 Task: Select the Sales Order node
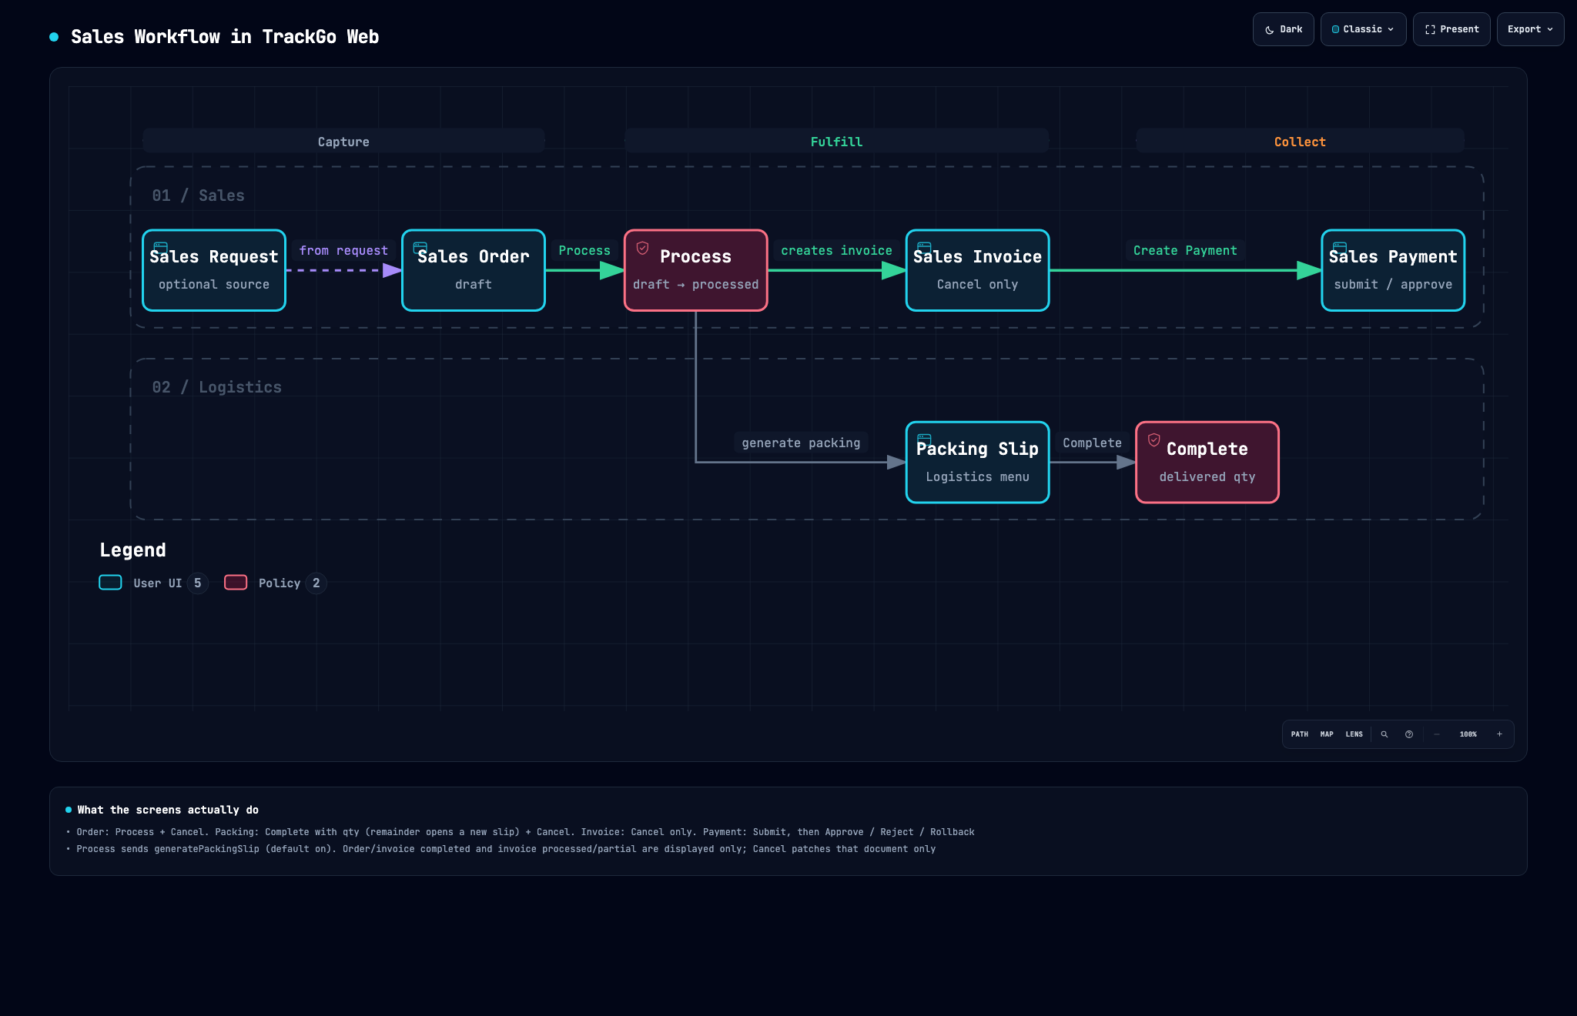(474, 270)
